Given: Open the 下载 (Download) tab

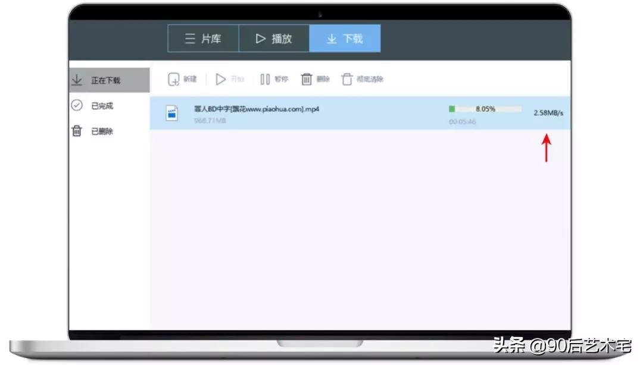Looking at the screenshot, I should click(345, 38).
